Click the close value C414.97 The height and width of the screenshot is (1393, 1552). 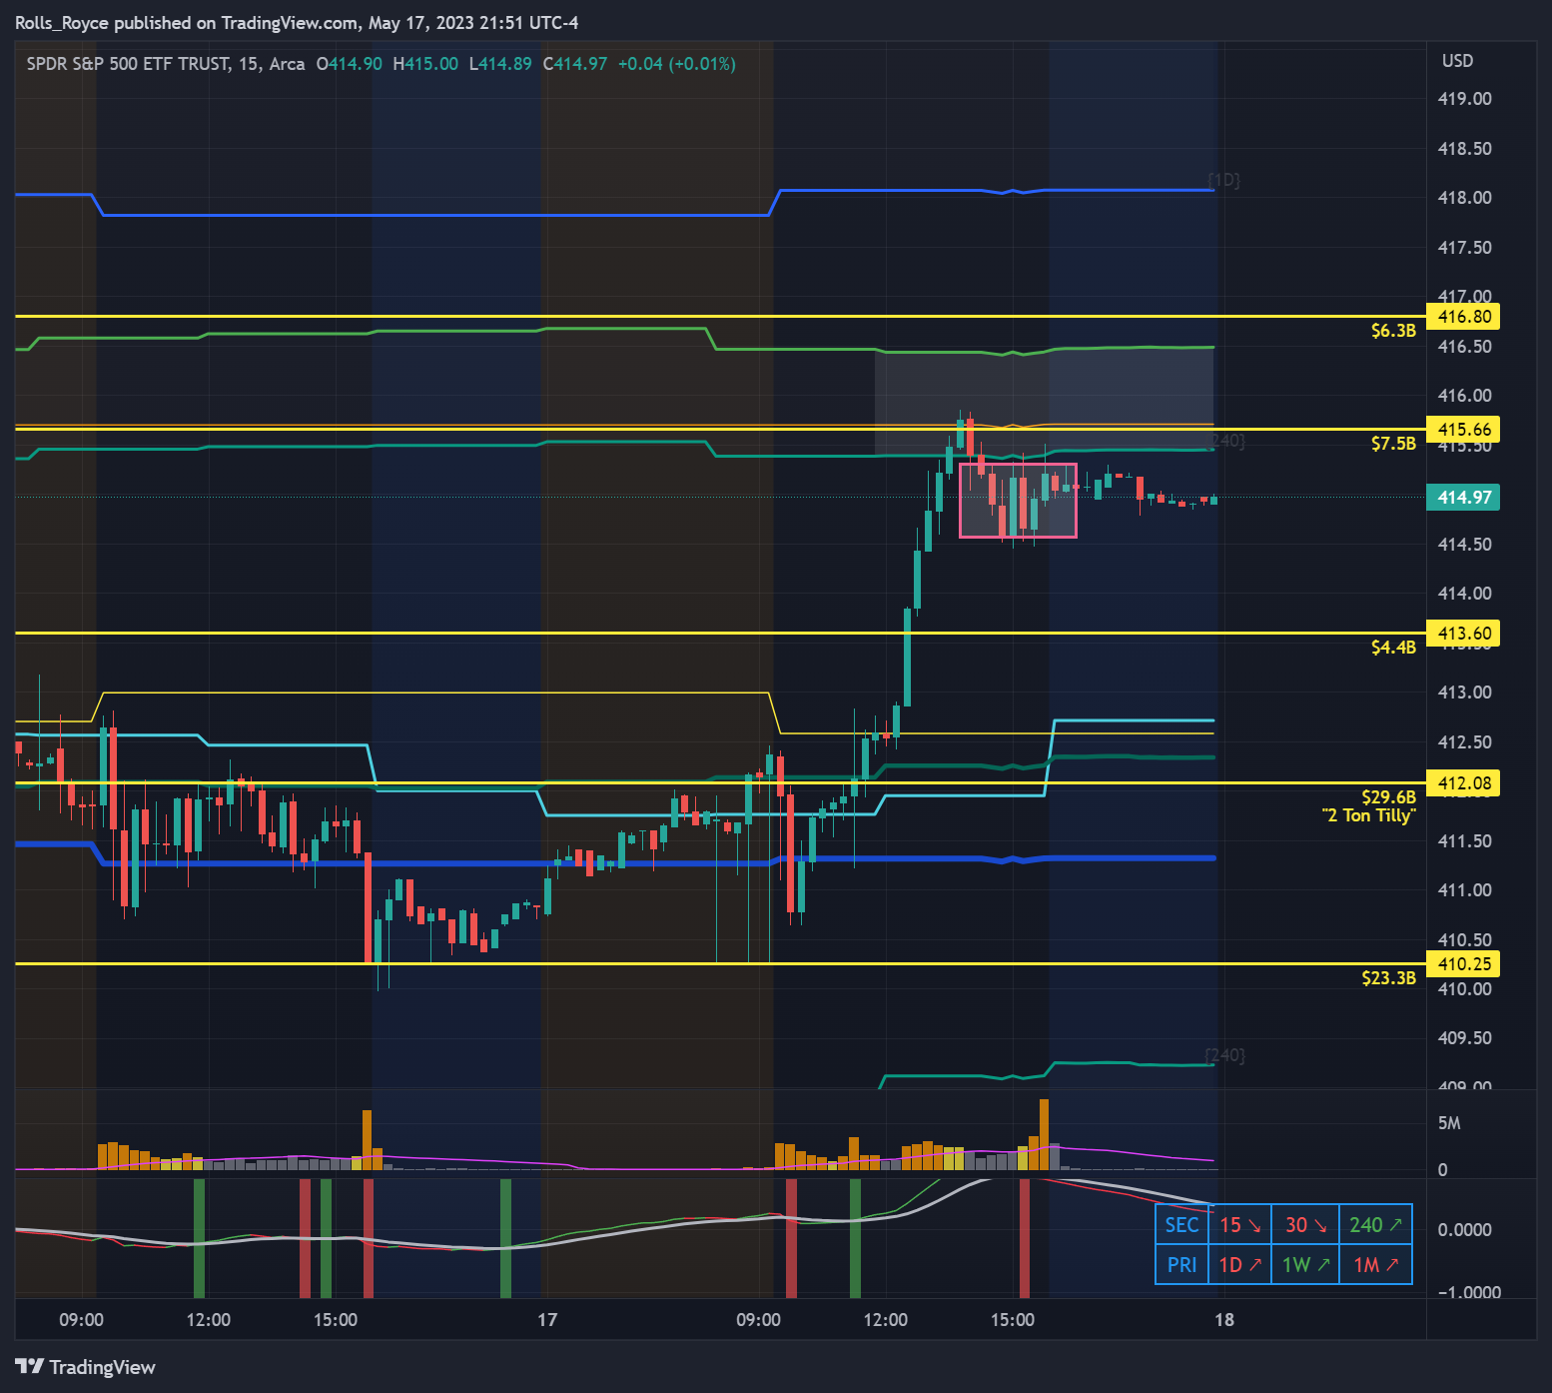pos(575,64)
